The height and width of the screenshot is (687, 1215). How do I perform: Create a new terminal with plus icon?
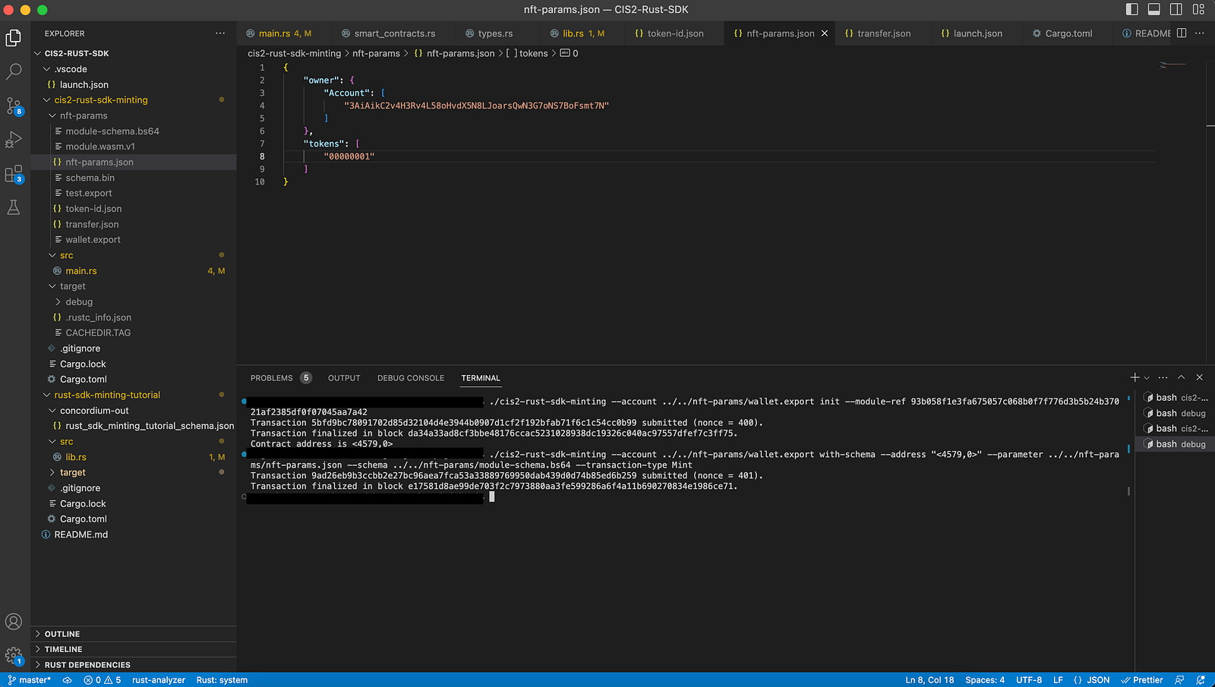pyautogui.click(x=1135, y=377)
